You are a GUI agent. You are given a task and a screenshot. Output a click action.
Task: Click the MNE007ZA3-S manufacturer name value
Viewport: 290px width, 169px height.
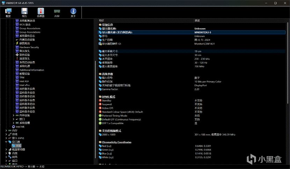[x=203, y=32]
